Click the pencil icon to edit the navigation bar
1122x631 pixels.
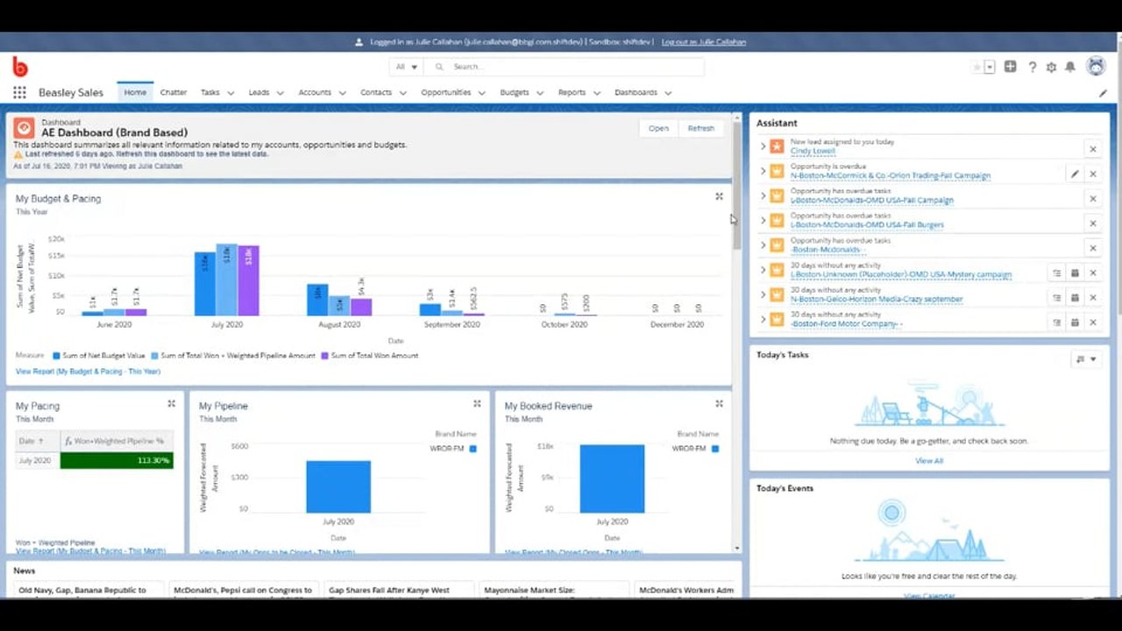[1103, 93]
